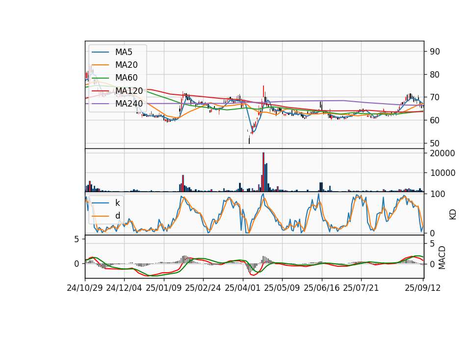This screenshot has height=339, width=471.
Task: Select the blue MA5 line sample in legend
Action: [x=100, y=53]
